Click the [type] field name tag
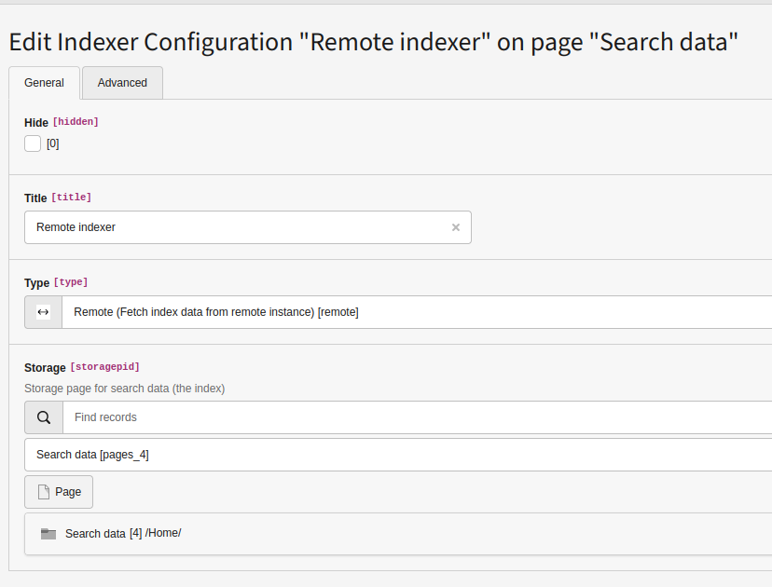This screenshot has height=587, width=772. [x=72, y=281]
